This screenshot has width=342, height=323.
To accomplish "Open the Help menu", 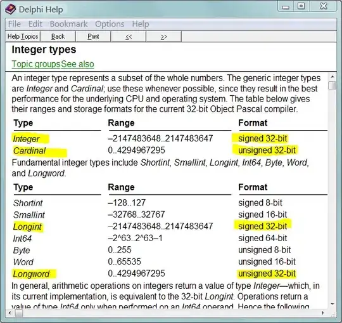I will click(141, 24).
